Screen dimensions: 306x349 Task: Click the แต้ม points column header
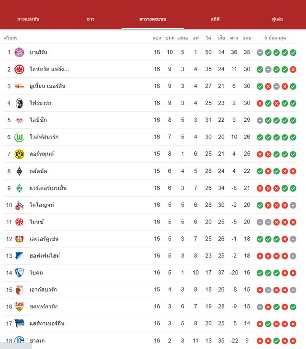(x=247, y=38)
